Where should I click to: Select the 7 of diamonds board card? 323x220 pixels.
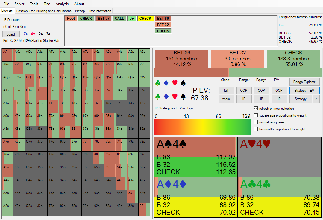click(x=25, y=34)
